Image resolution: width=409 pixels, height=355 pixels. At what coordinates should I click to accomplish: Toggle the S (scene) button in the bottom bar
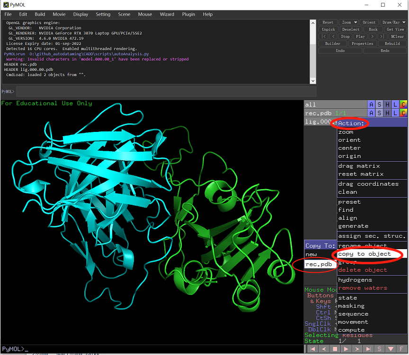pyautogui.click(x=379, y=348)
